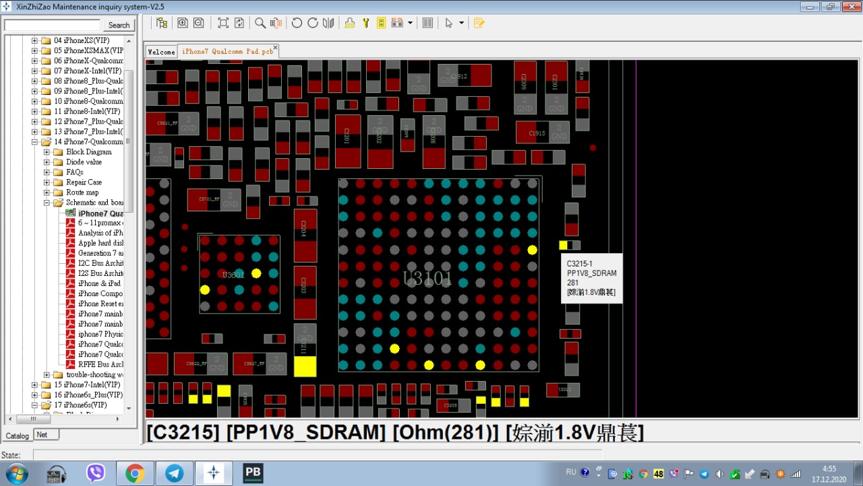Click the zoom in toolbar icon
This screenshot has height=486, width=863.
coord(182,23)
